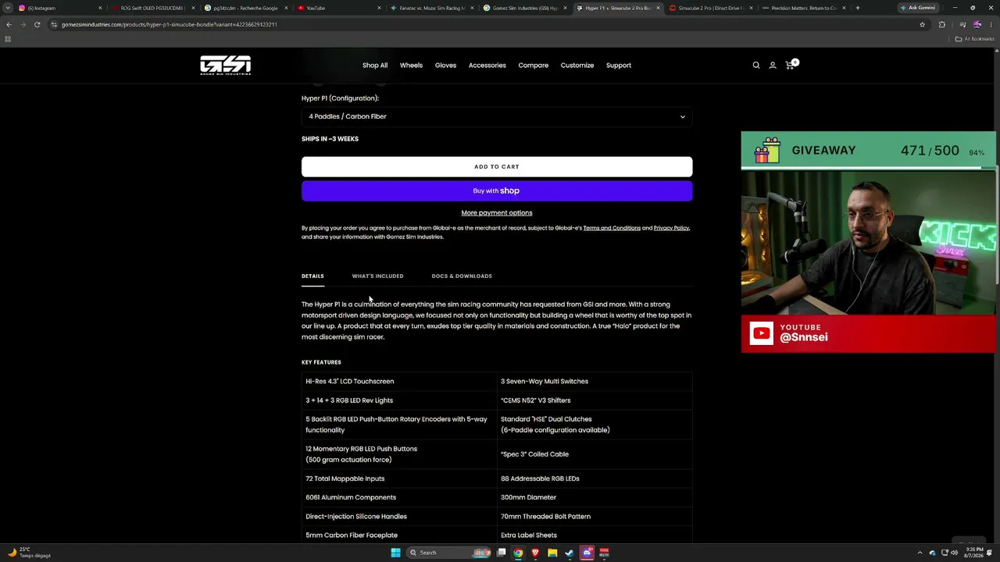Click the "300mm Diameter" feature text
The width and height of the screenshot is (1000, 562).
click(528, 497)
